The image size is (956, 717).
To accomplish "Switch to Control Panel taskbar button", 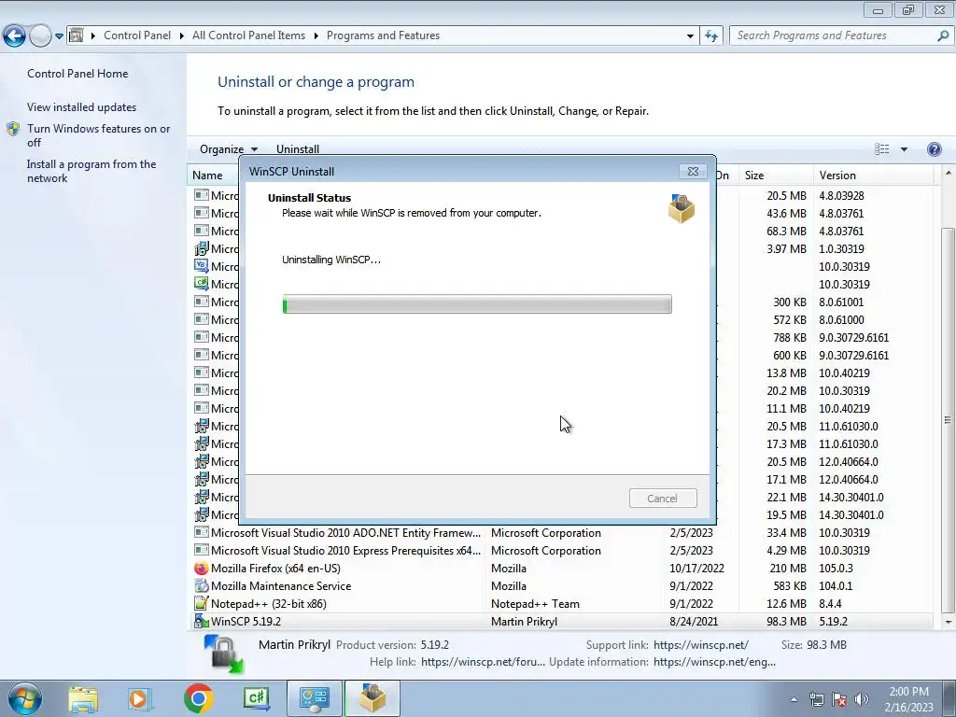I will (x=315, y=698).
